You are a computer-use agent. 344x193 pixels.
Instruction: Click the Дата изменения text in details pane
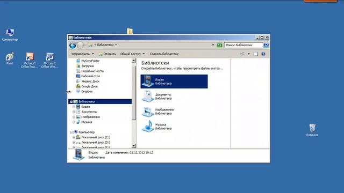click(x=129, y=152)
